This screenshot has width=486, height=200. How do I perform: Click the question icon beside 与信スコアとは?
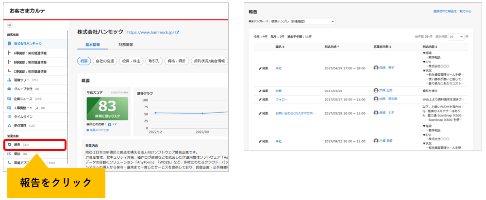[x=88, y=130]
